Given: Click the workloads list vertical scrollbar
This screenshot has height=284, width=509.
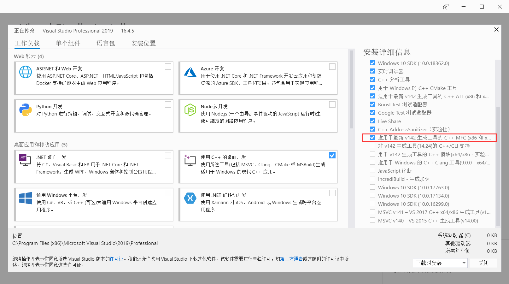Looking at the screenshot, I should (x=352, y=90).
